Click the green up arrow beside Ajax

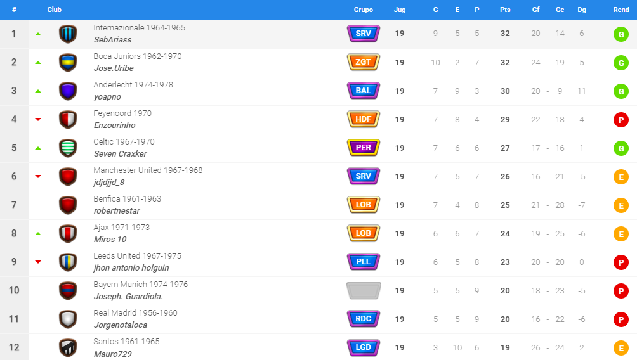38,234
